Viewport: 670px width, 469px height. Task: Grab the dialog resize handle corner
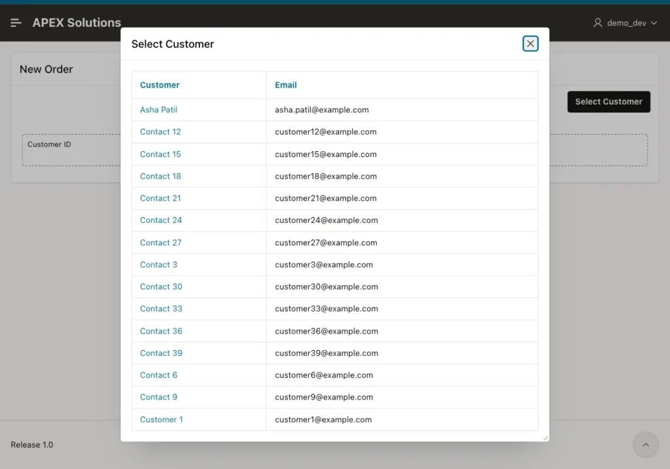(x=545, y=438)
